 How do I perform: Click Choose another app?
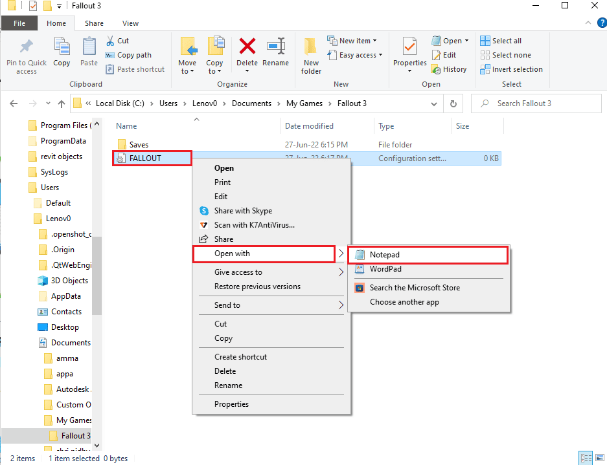[404, 302]
